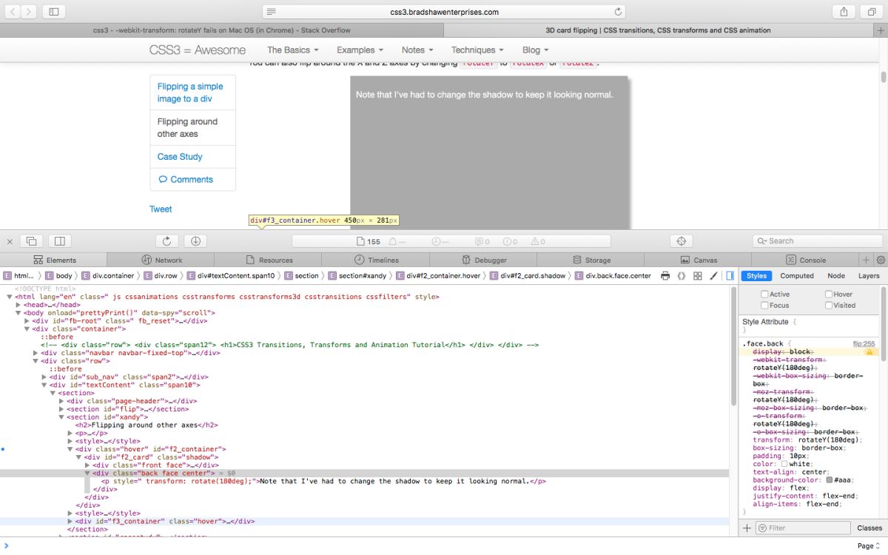Open the flip:255 source link

coord(864,343)
